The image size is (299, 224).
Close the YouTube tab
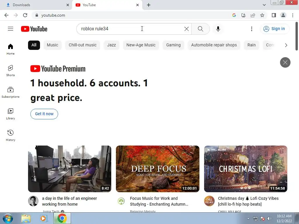138,5
